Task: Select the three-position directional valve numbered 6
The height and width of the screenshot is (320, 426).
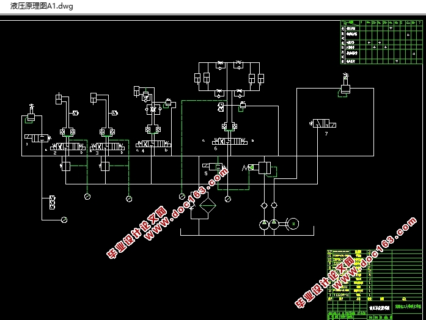Action: 230,142
